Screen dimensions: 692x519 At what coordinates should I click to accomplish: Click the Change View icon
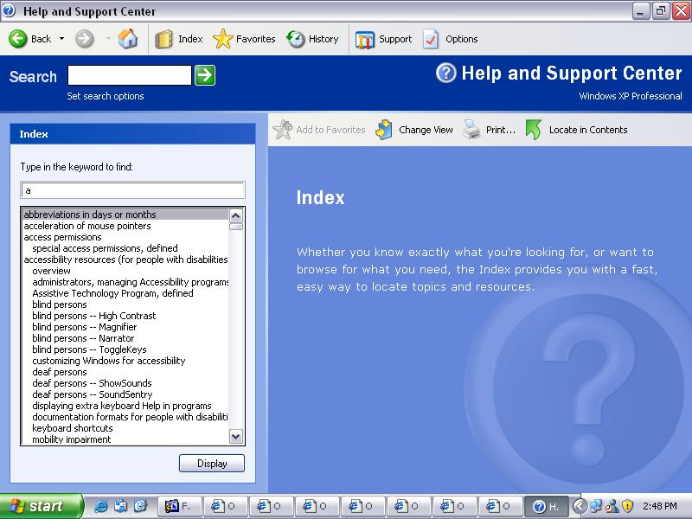(x=384, y=130)
